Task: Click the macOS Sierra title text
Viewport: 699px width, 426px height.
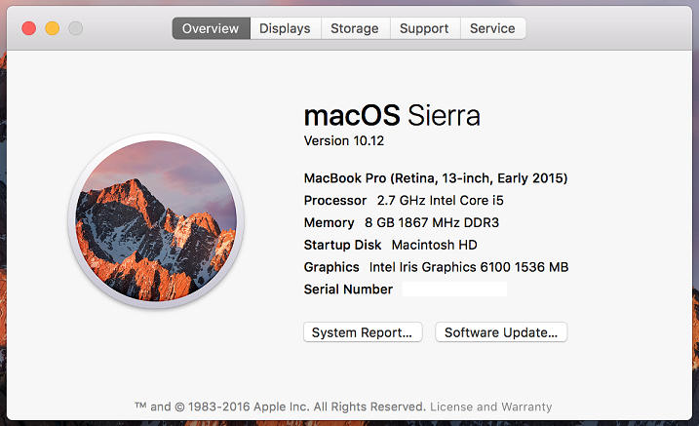Action: coord(392,115)
